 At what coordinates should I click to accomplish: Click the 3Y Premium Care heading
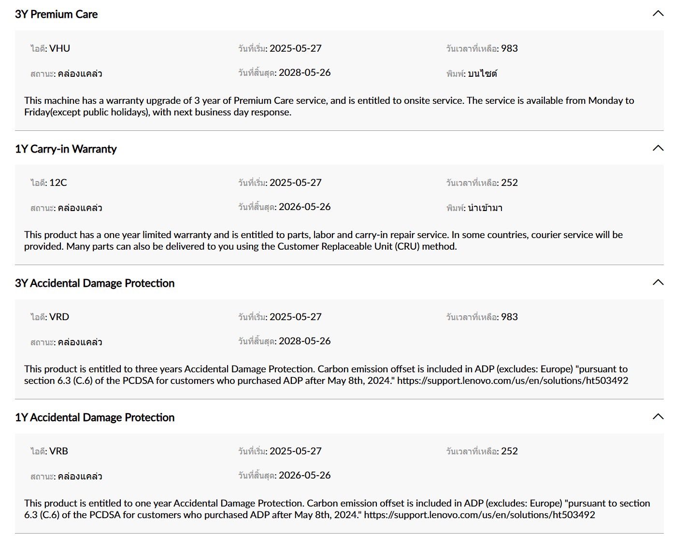pos(56,14)
